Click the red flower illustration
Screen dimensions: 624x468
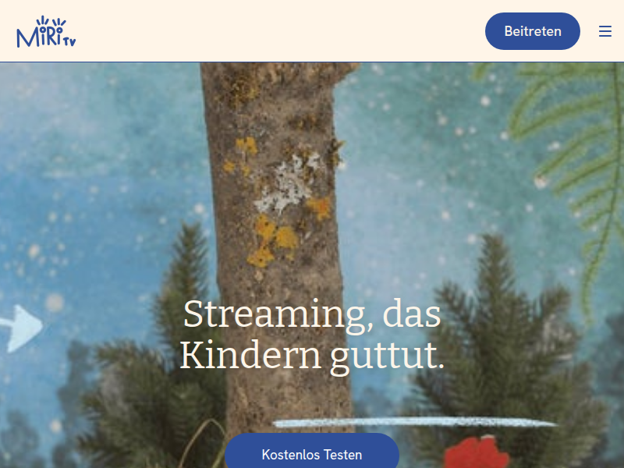(x=477, y=452)
